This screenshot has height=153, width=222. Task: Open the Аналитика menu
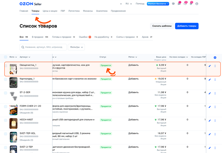102,11
